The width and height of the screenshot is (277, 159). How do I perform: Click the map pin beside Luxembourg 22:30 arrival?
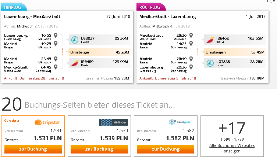coord(191,67)
